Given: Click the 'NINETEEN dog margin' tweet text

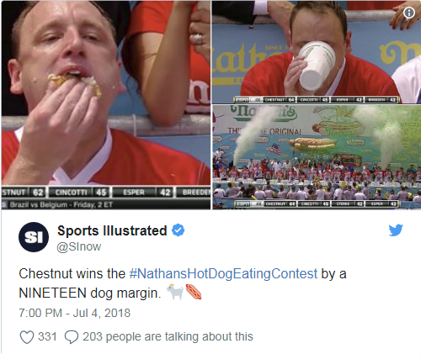Looking at the screenshot, I should click(x=90, y=293).
